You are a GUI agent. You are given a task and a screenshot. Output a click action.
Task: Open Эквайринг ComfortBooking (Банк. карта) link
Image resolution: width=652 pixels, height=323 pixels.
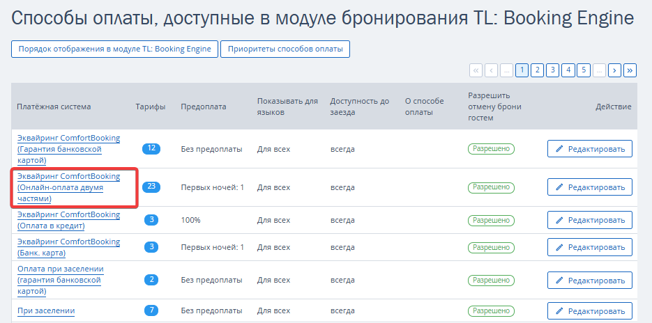point(68,247)
